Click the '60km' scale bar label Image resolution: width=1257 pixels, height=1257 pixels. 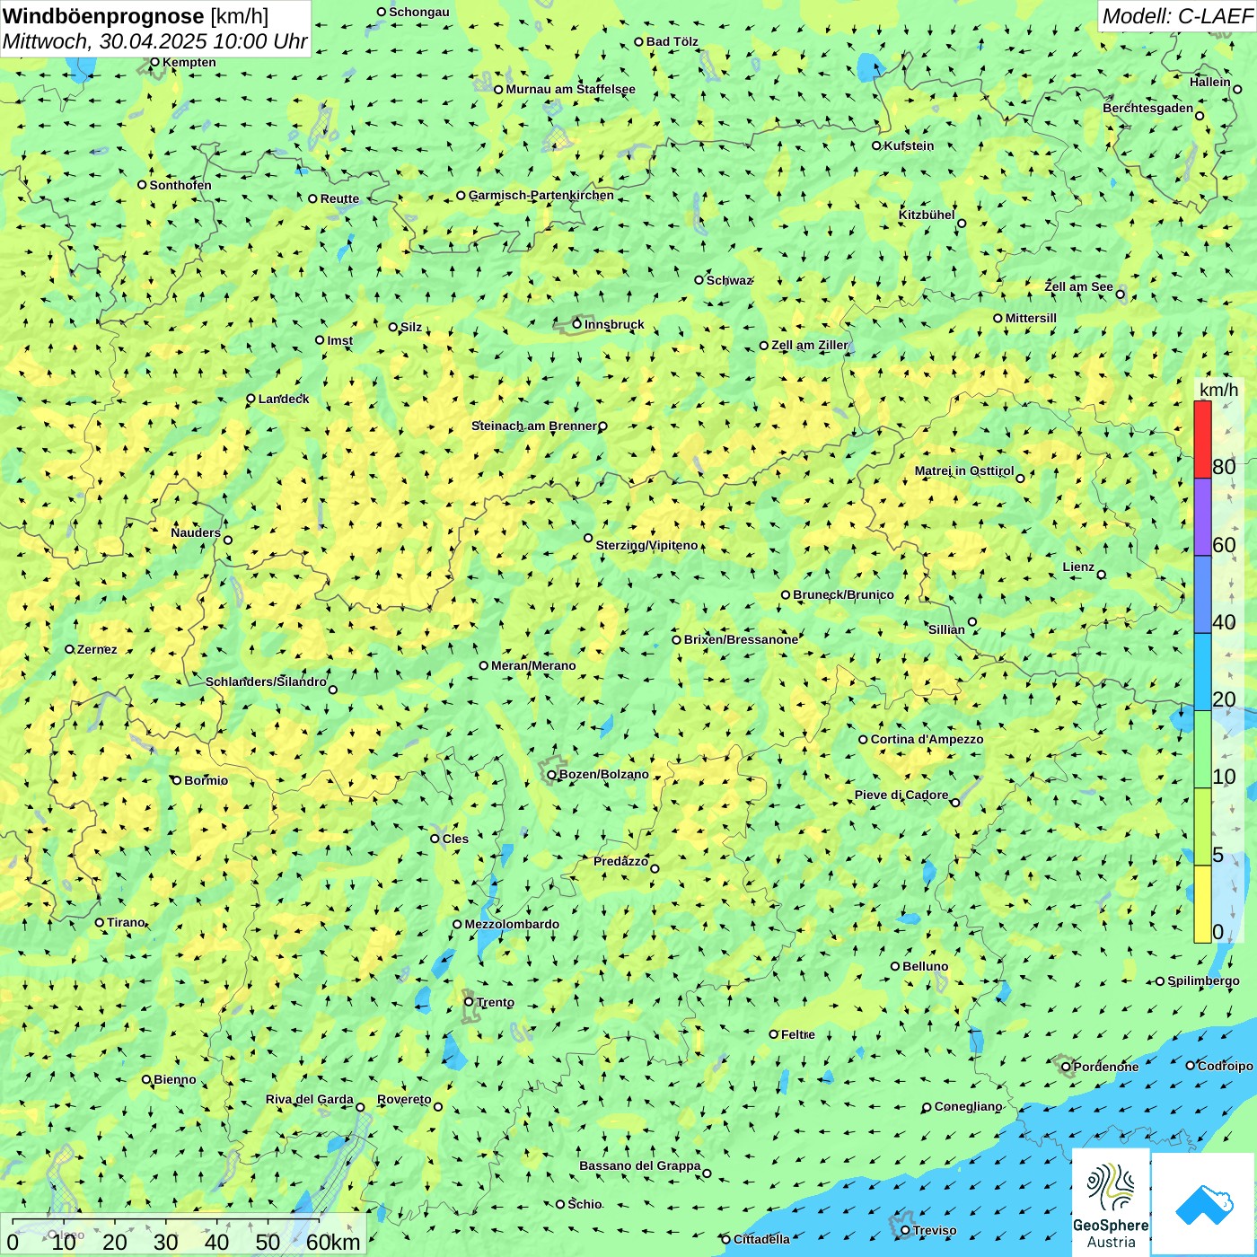pos(333,1242)
